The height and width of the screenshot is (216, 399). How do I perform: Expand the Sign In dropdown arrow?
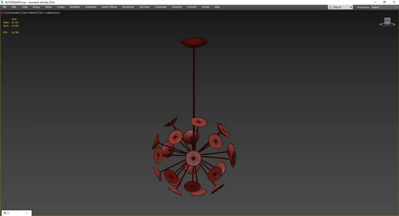coord(351,7)
